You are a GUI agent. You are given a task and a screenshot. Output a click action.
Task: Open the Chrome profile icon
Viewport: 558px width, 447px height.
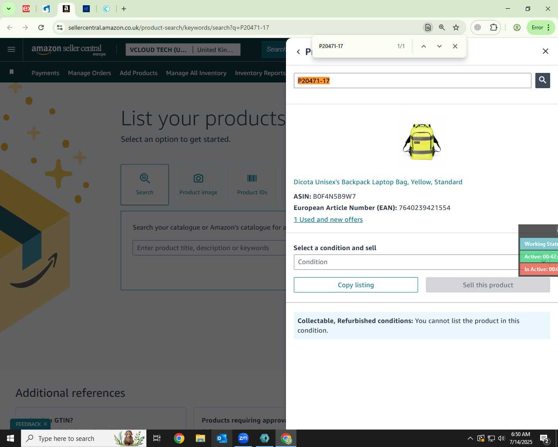coord(517,28)
